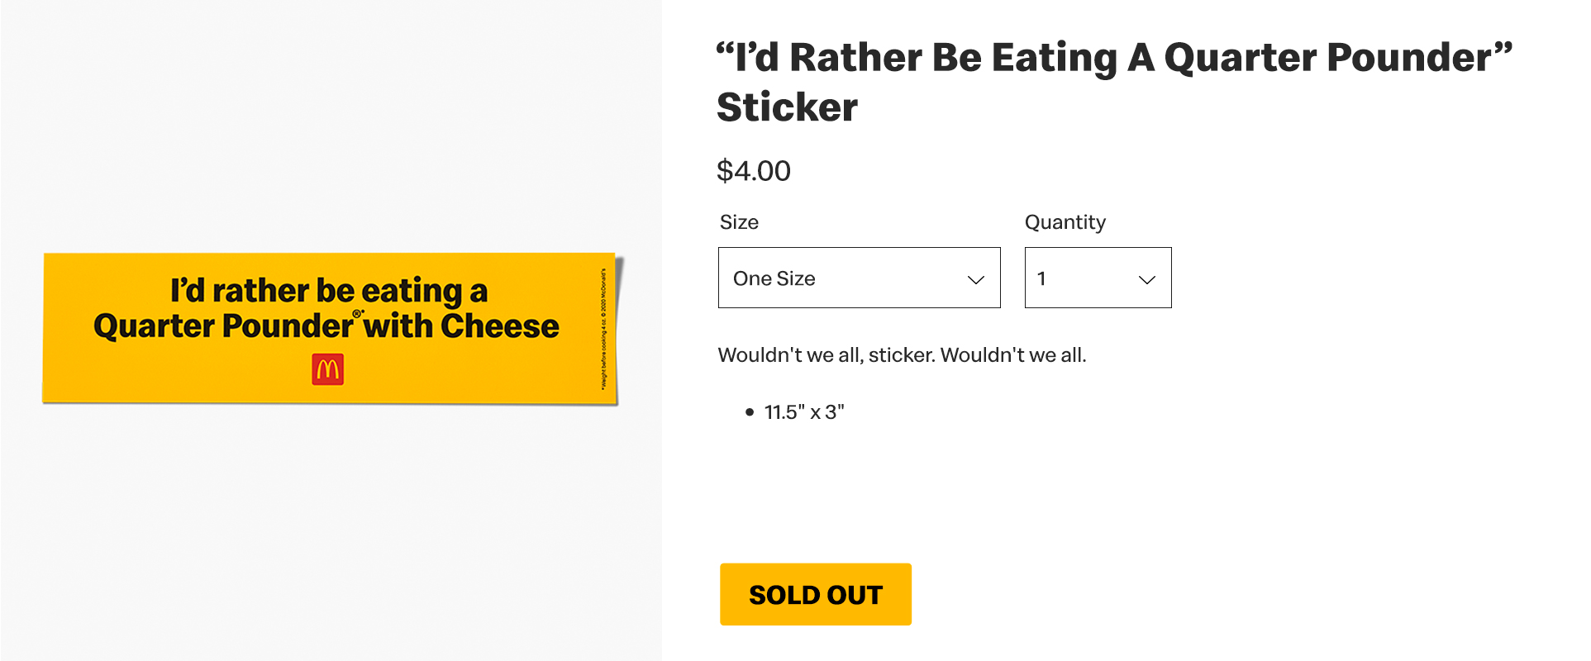Click the Quantity dropdown chevron arrow
This screenshot has height=661, width=1591.
click(1146, 280)
